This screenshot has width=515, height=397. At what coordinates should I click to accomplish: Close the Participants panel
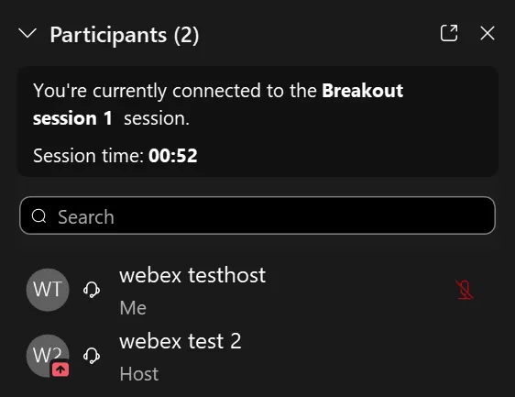(x=488, y=33)
